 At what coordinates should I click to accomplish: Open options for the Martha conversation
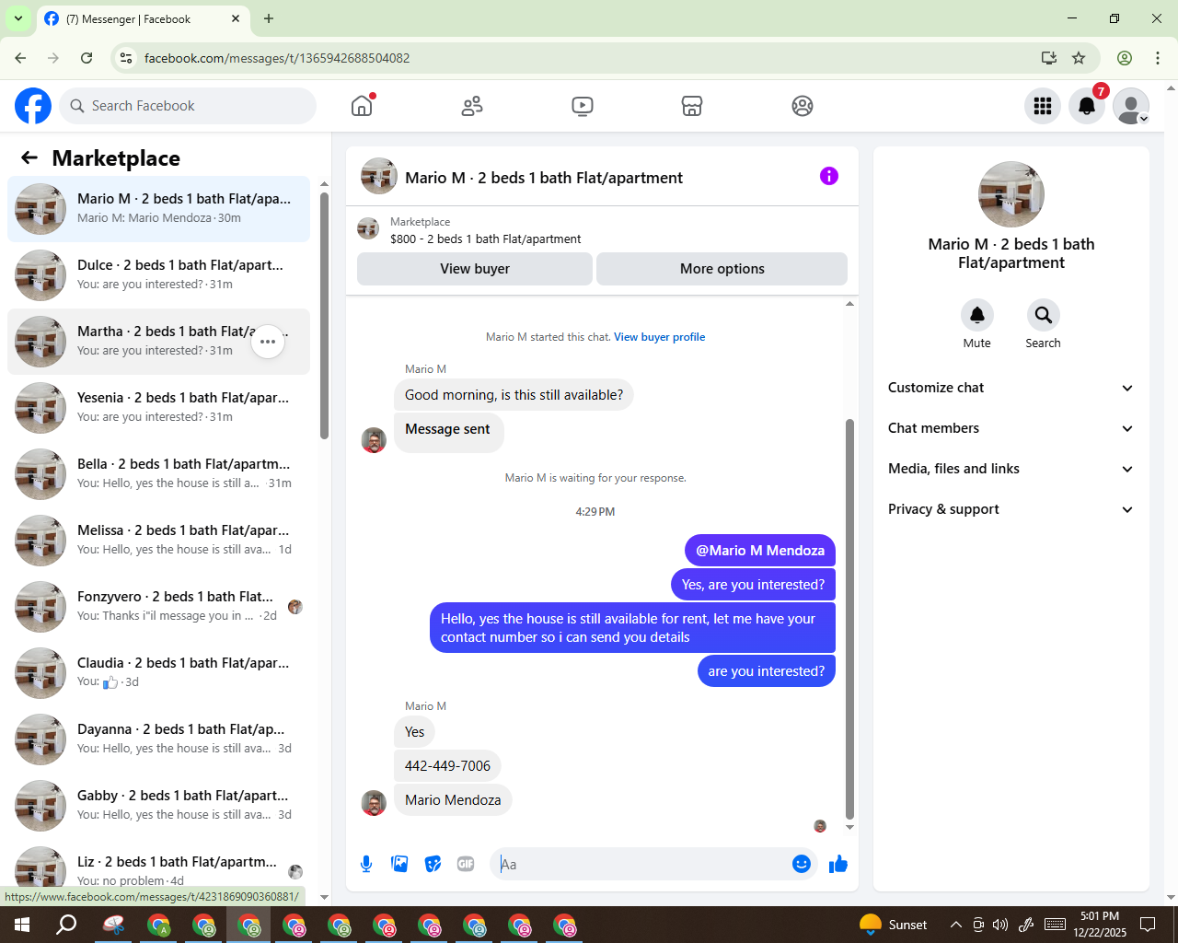click(x=268, y=342)
